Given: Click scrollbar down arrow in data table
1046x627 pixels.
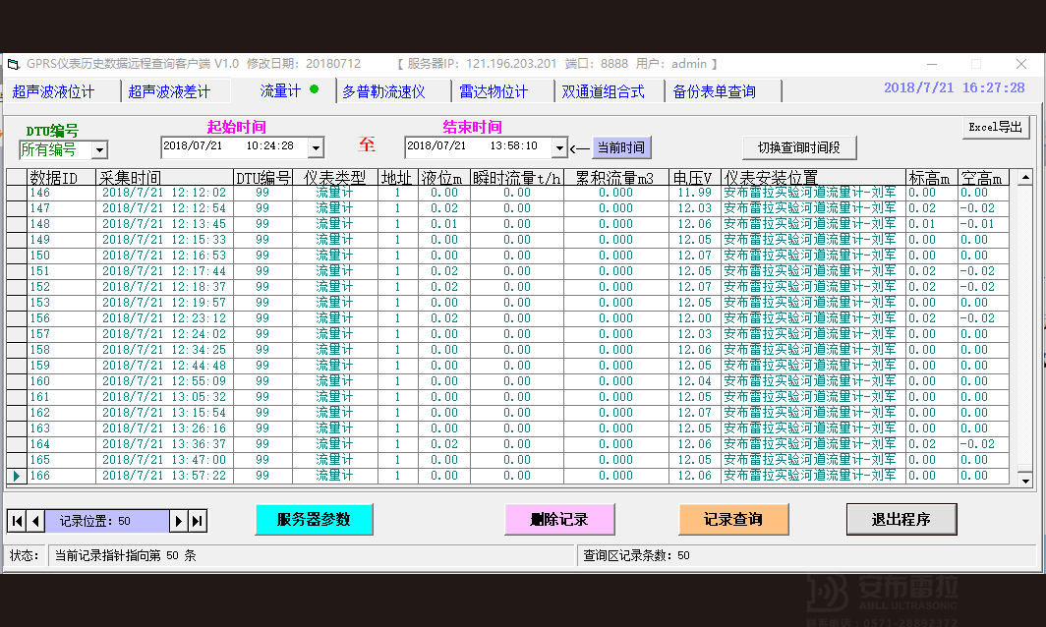Looking at the screenshot, I should click(x=1024, y=480).
